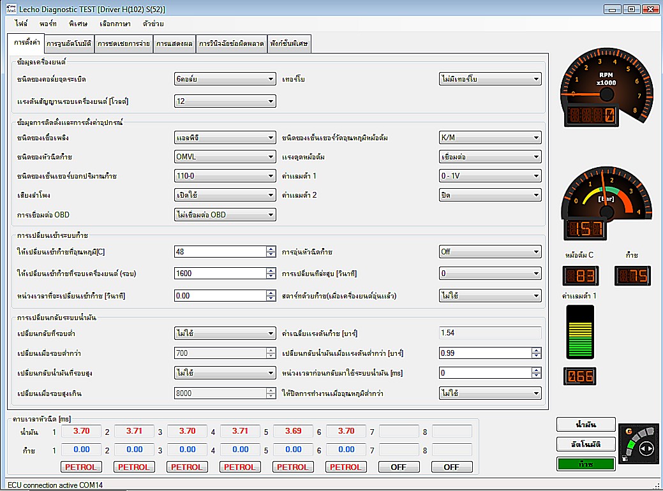The width and height of the screenshot is (663, 491).
Task: Toggle injector 1 PETROL button
Action: (81, 467)
